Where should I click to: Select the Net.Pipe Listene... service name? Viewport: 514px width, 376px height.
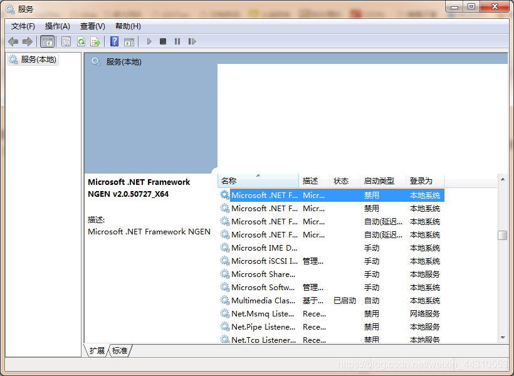point(263,326)
